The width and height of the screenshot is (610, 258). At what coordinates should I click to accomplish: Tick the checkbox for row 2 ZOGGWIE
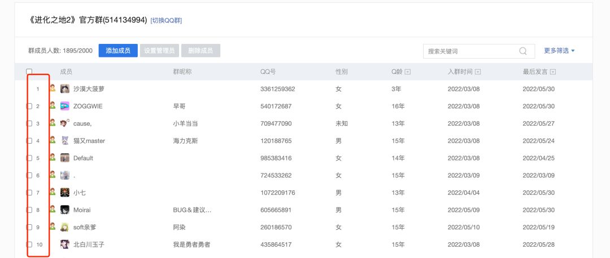point(29,106)
